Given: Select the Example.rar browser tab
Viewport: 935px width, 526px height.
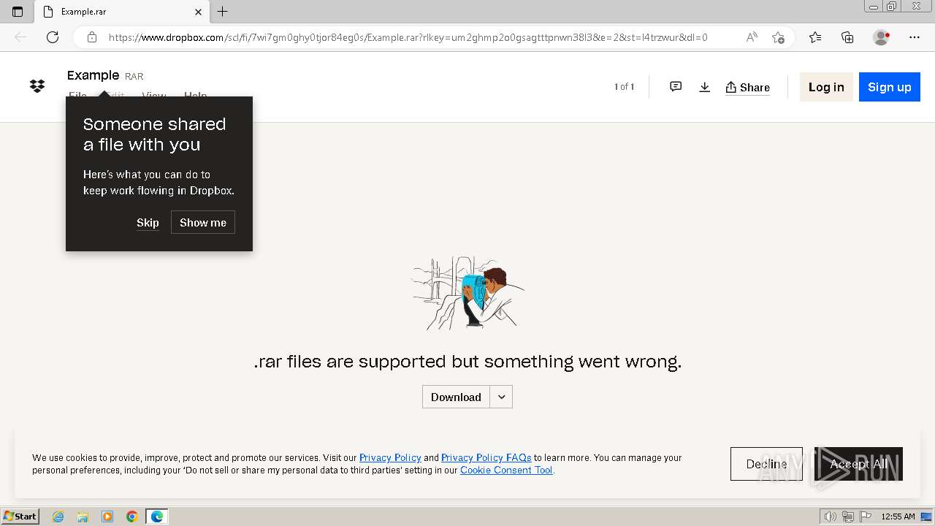Looking at the screenshot, I should pyautogui.click(x=121, y=12).
